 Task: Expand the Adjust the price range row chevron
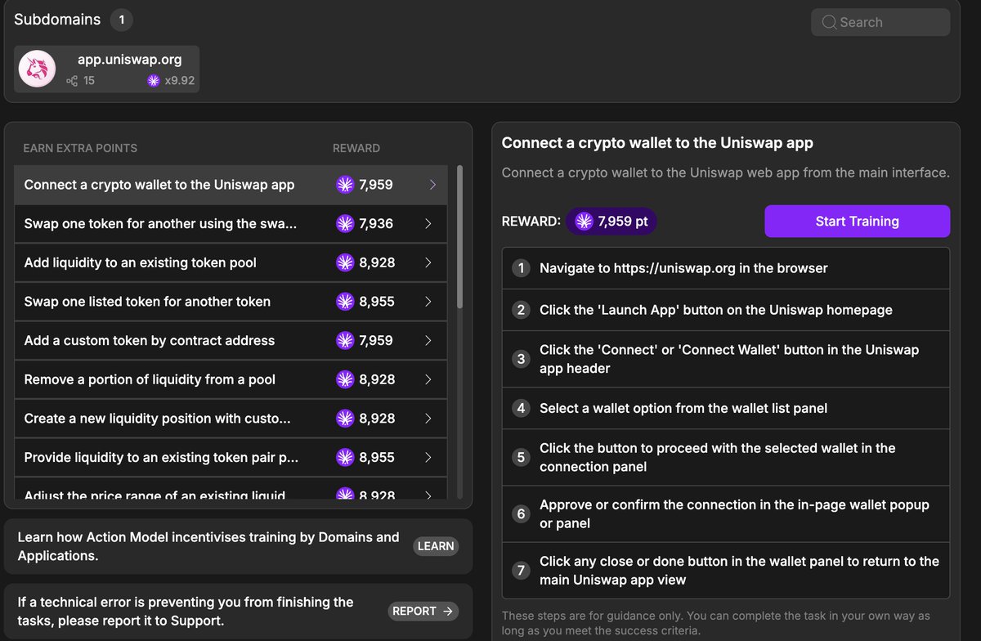point(428,494)
